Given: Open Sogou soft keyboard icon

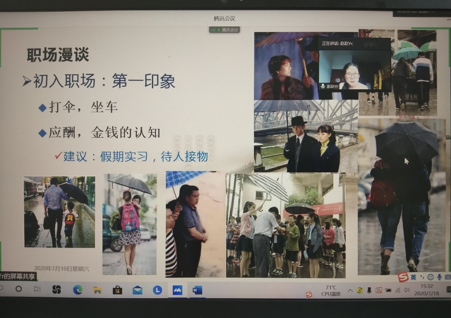Looking at the screenshot, I should (x=448, y=277).
